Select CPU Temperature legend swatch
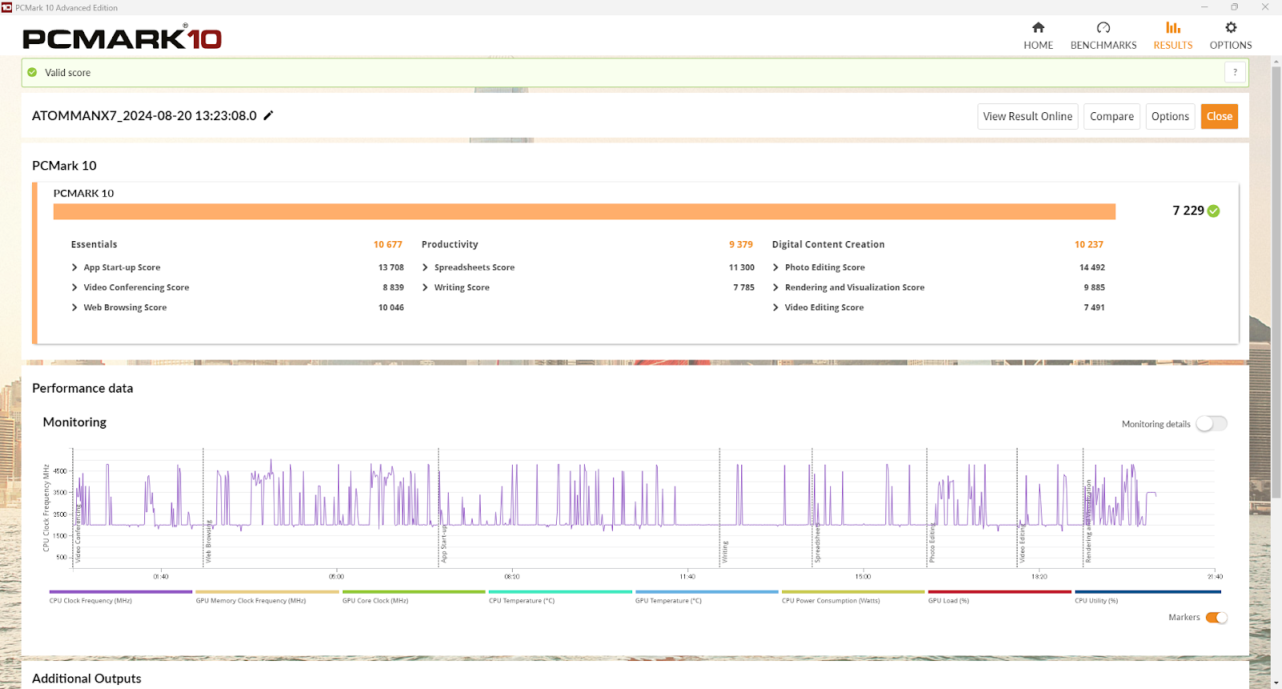The image size is (1282, 689). coord(561,592)
